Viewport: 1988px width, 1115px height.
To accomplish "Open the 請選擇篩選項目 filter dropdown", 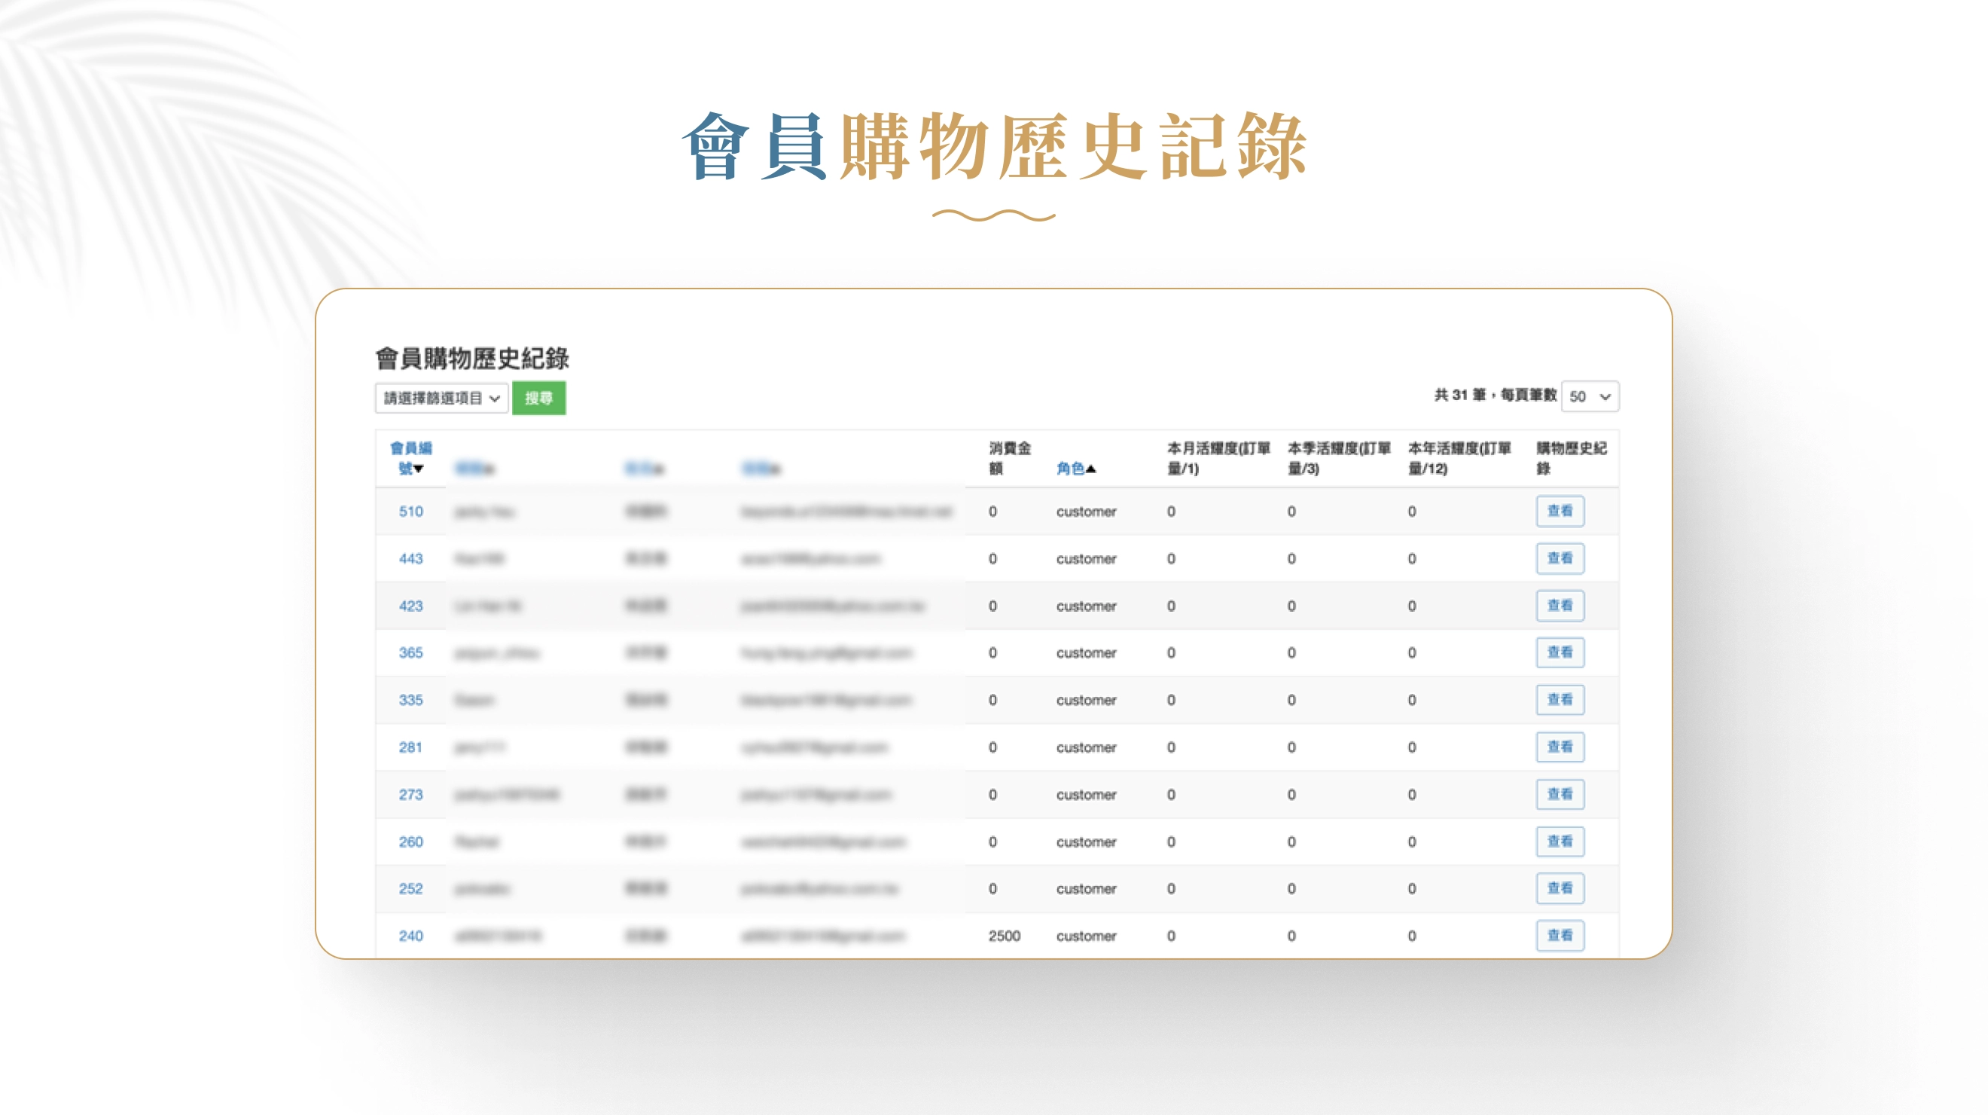I will click(441, 399).
